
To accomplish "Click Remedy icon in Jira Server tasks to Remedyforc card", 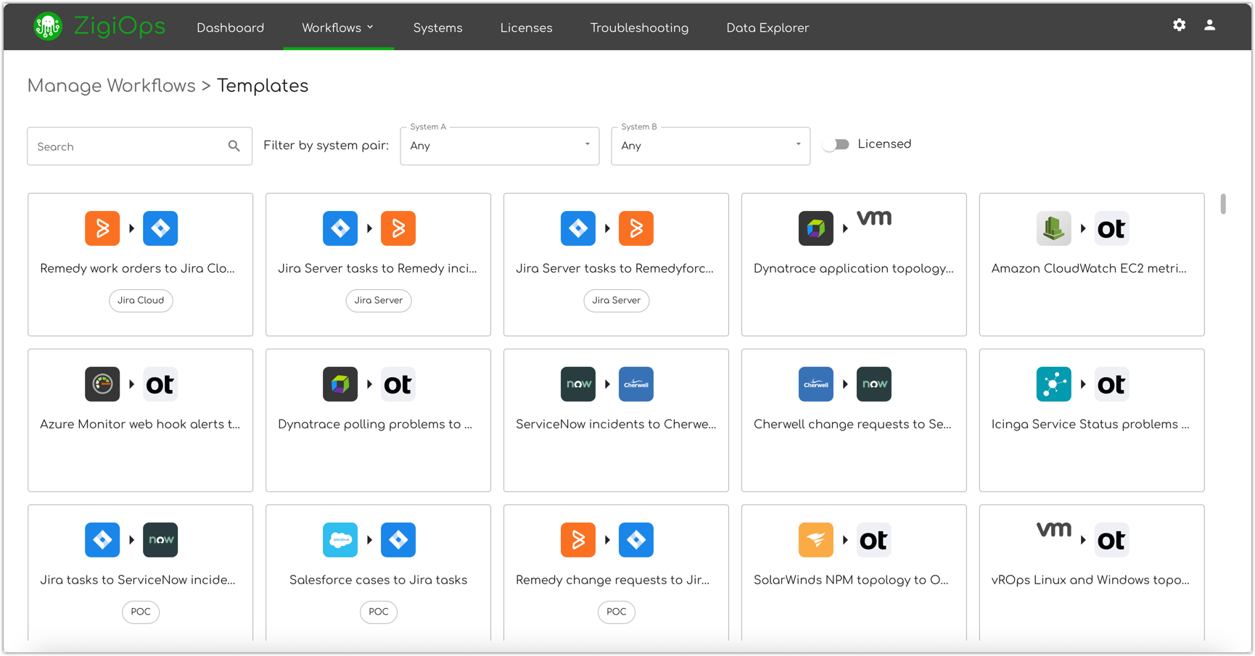I will point(636,228).
